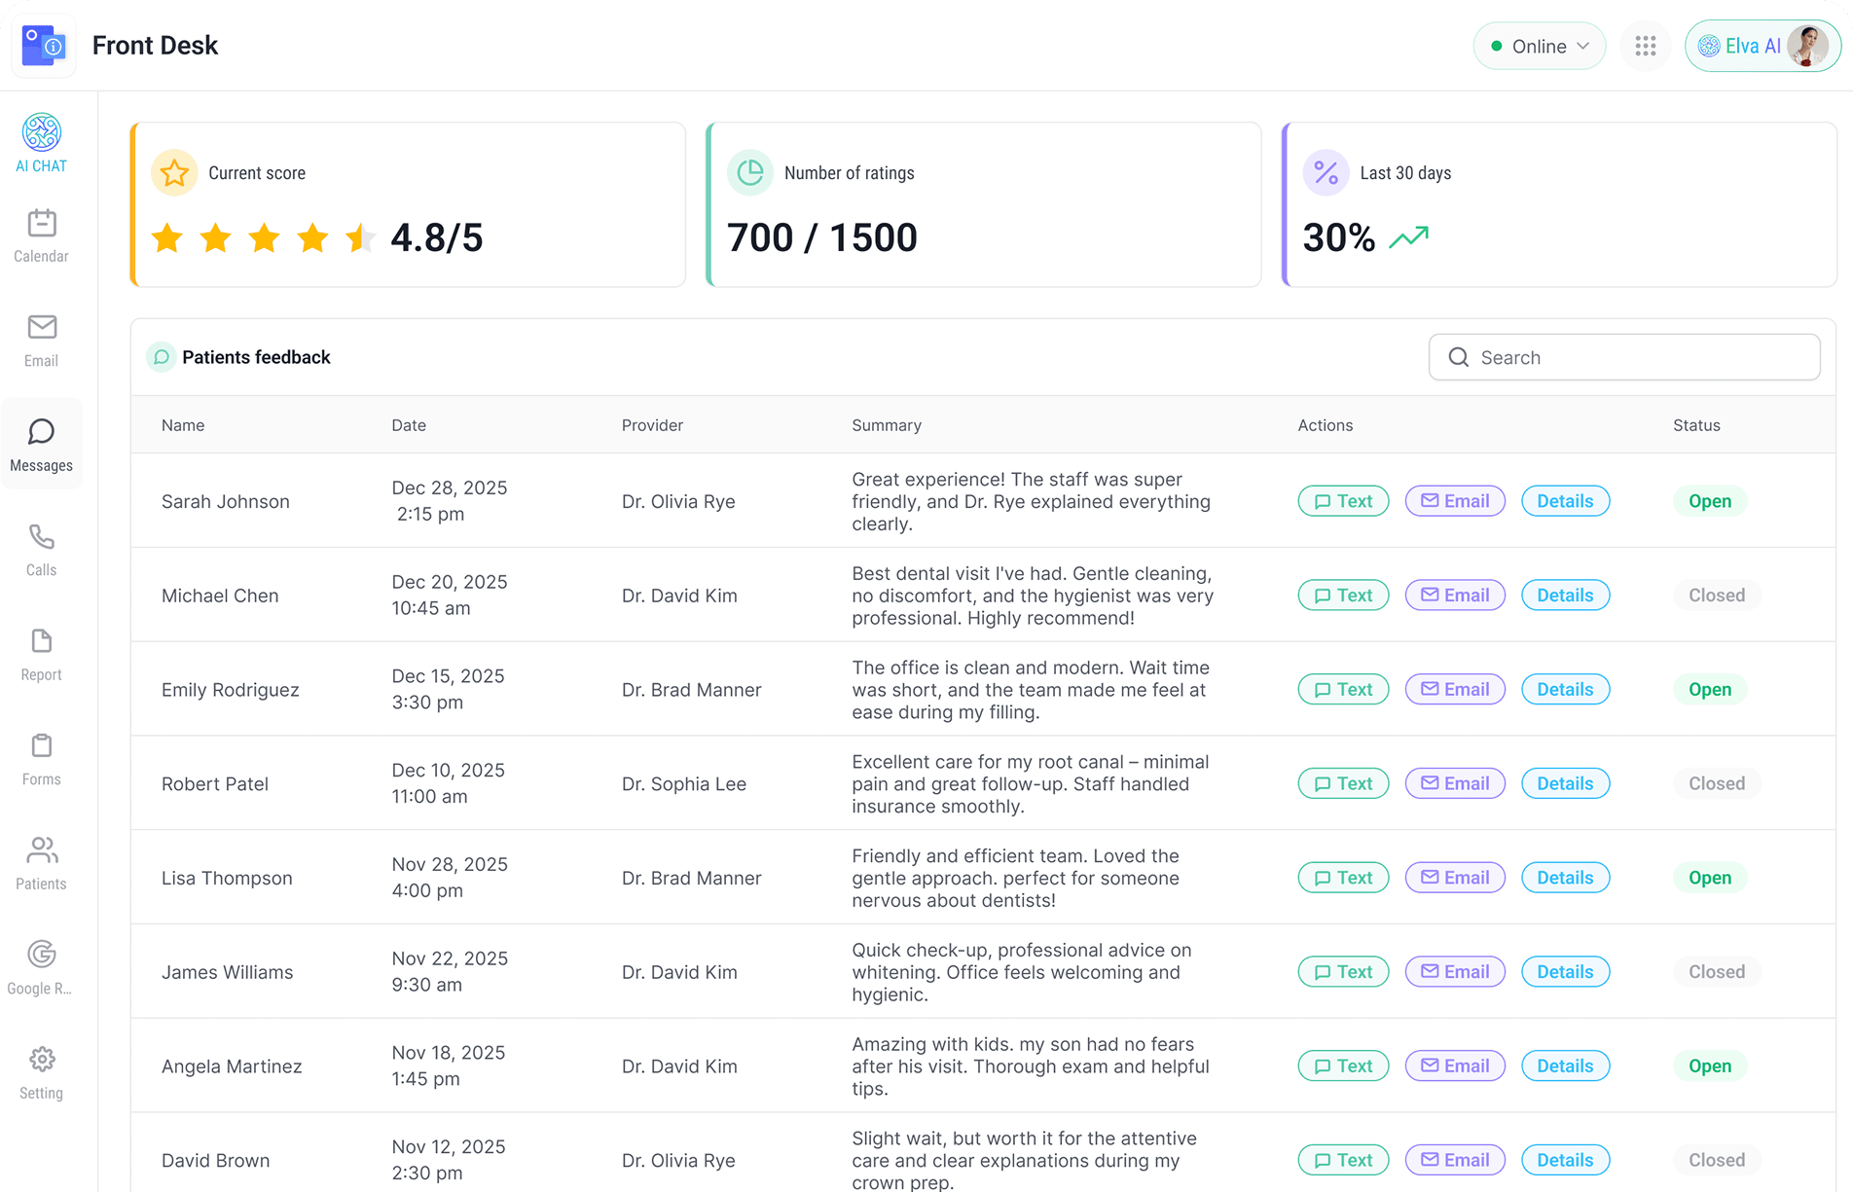Toggle Open status for Lisa Thompson
The width and height of the screenshot is (1853, 1192).
1709,878
